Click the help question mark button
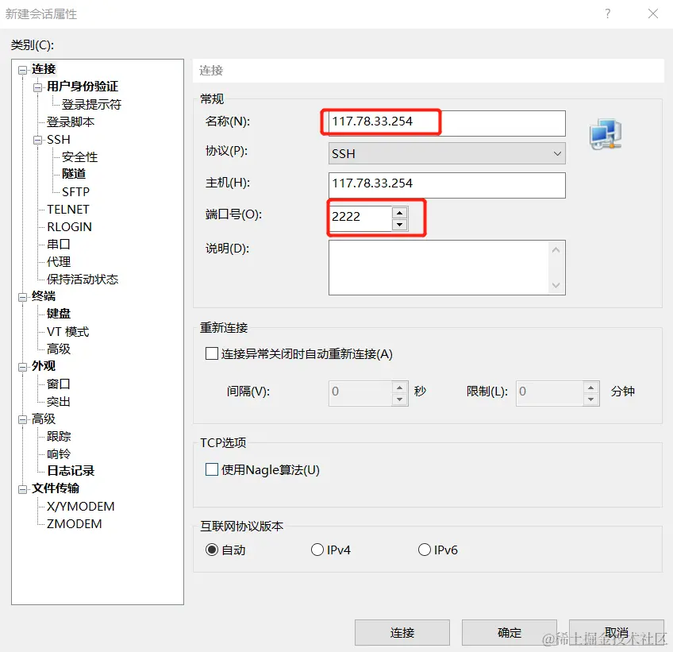Image resolution: width=673 pixels, height=652 pixels. pyautogui.click(x=607, y=14)
